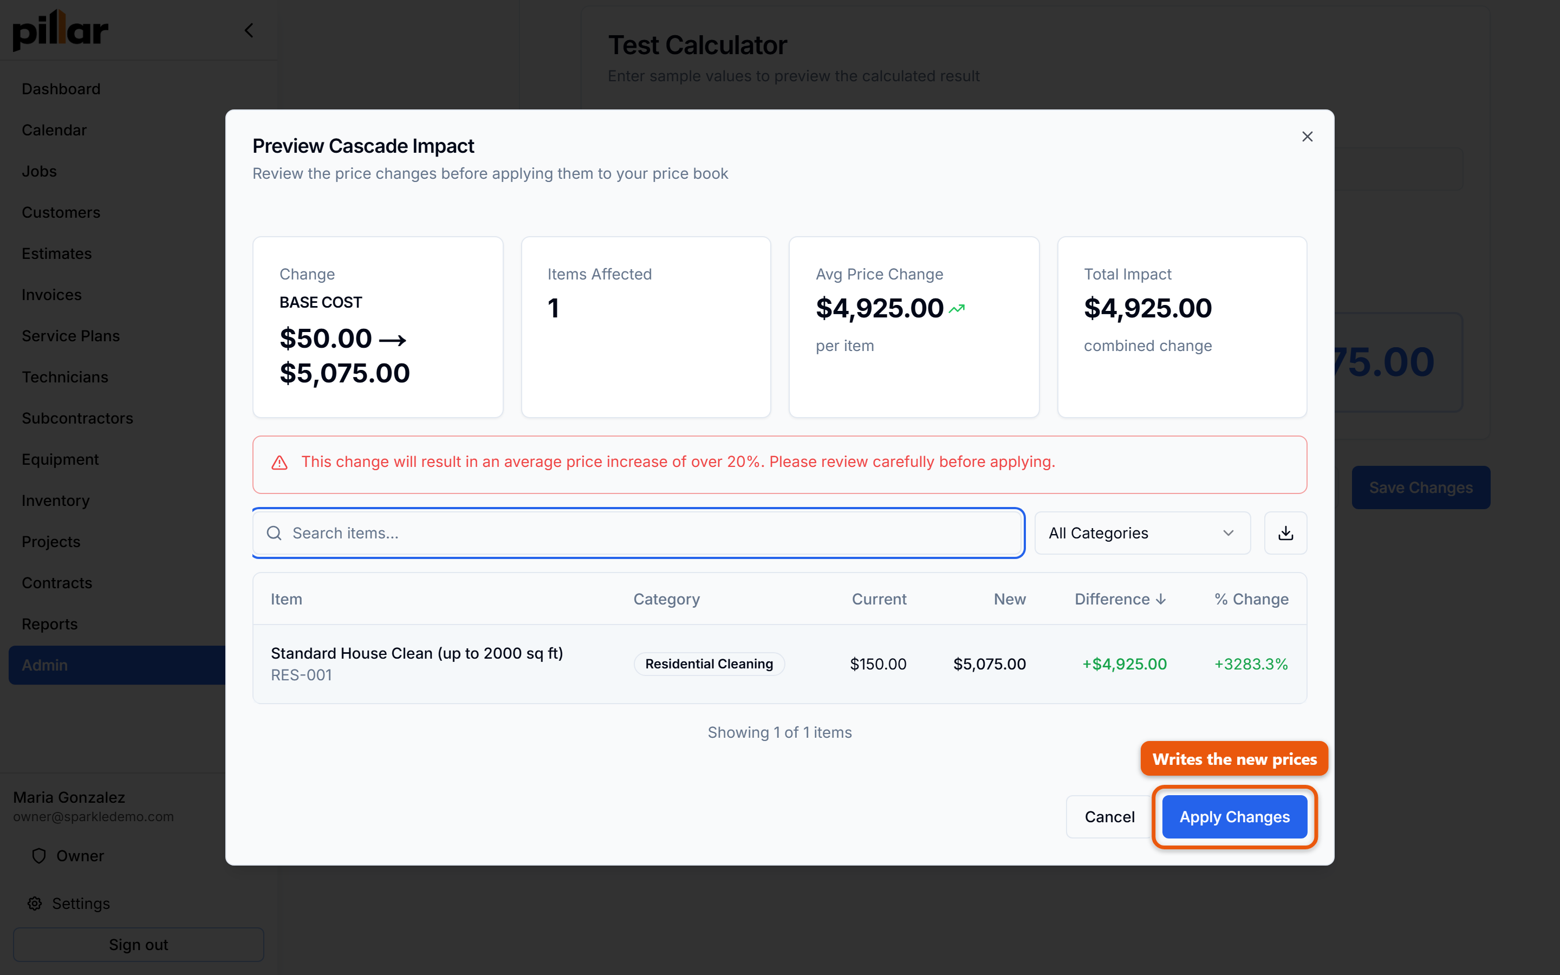This screenshot has width=1560, height=975.
Task: Sign out of the account
Action: point(138,944)
